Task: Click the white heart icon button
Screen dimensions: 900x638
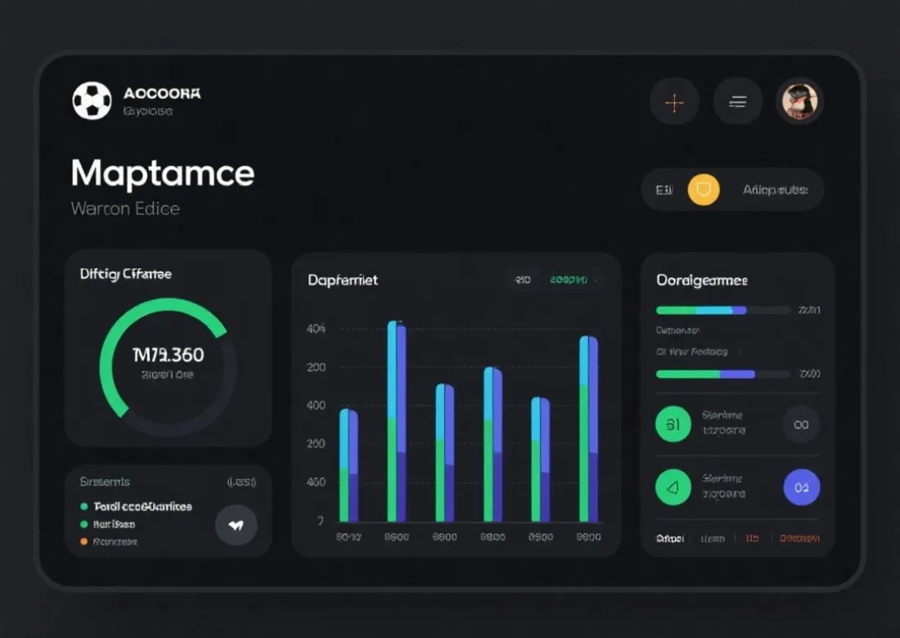Action: 236,525
